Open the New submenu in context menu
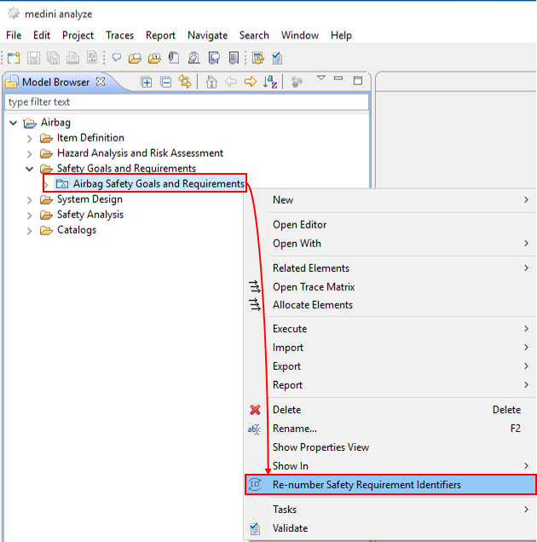Image resolution: width=537 pixels, height=542 pixels. [x=390, y=200]
